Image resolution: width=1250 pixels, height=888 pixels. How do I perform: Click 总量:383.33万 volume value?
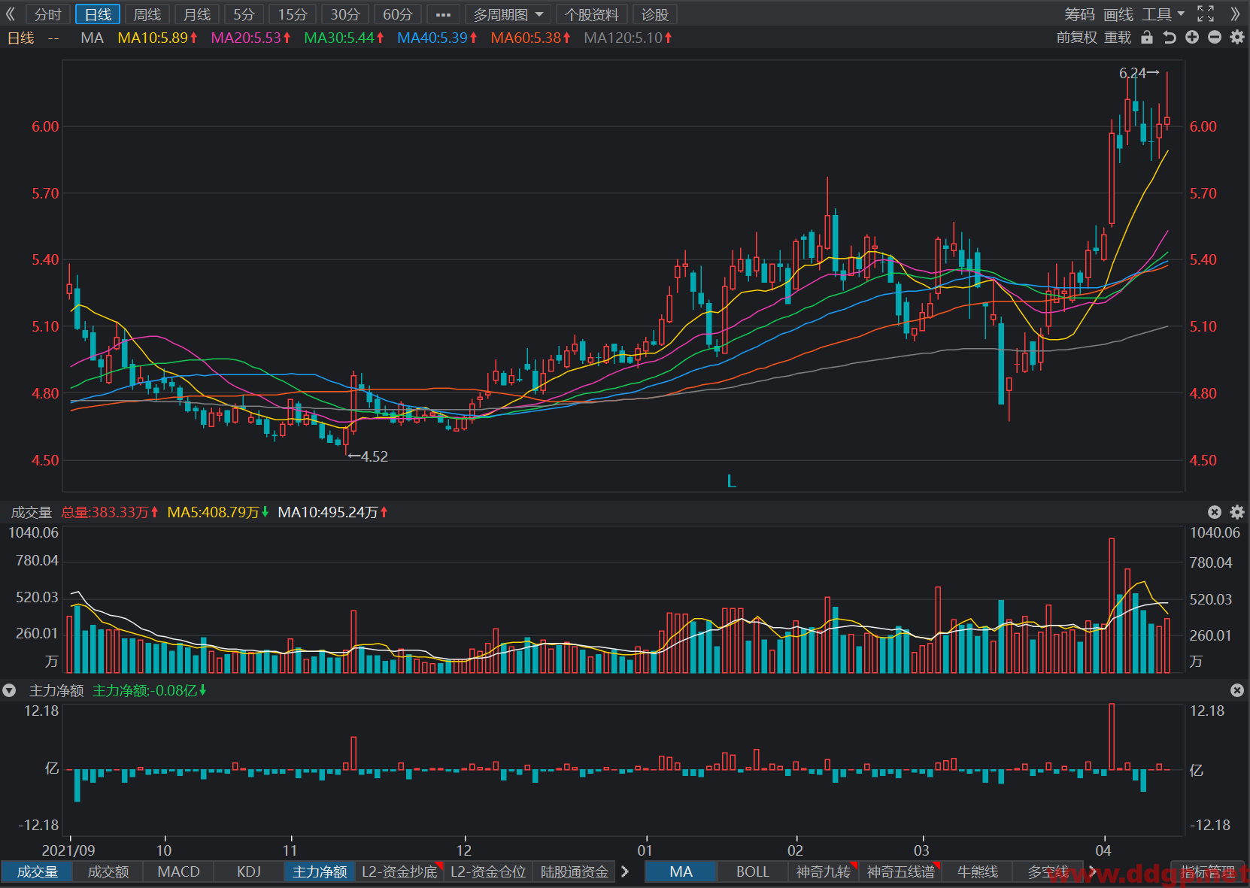tap(110, 512)
